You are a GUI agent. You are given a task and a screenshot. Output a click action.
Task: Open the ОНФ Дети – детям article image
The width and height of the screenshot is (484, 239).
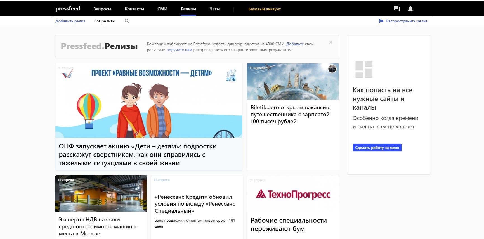click(148, 101)
